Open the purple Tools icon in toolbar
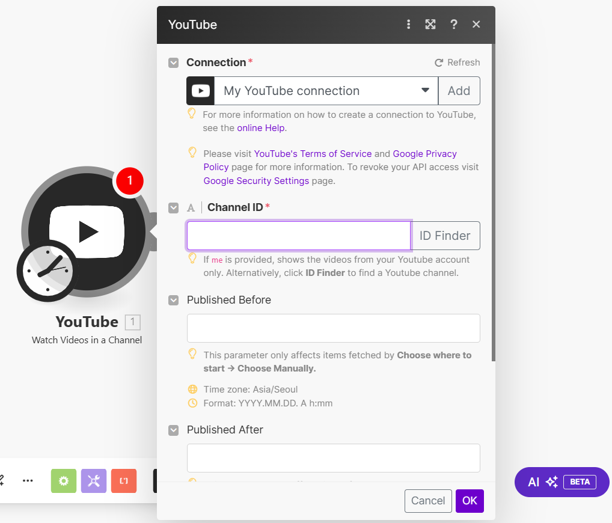This screenshot has width=612, height=523. click(x=94, y=481)
